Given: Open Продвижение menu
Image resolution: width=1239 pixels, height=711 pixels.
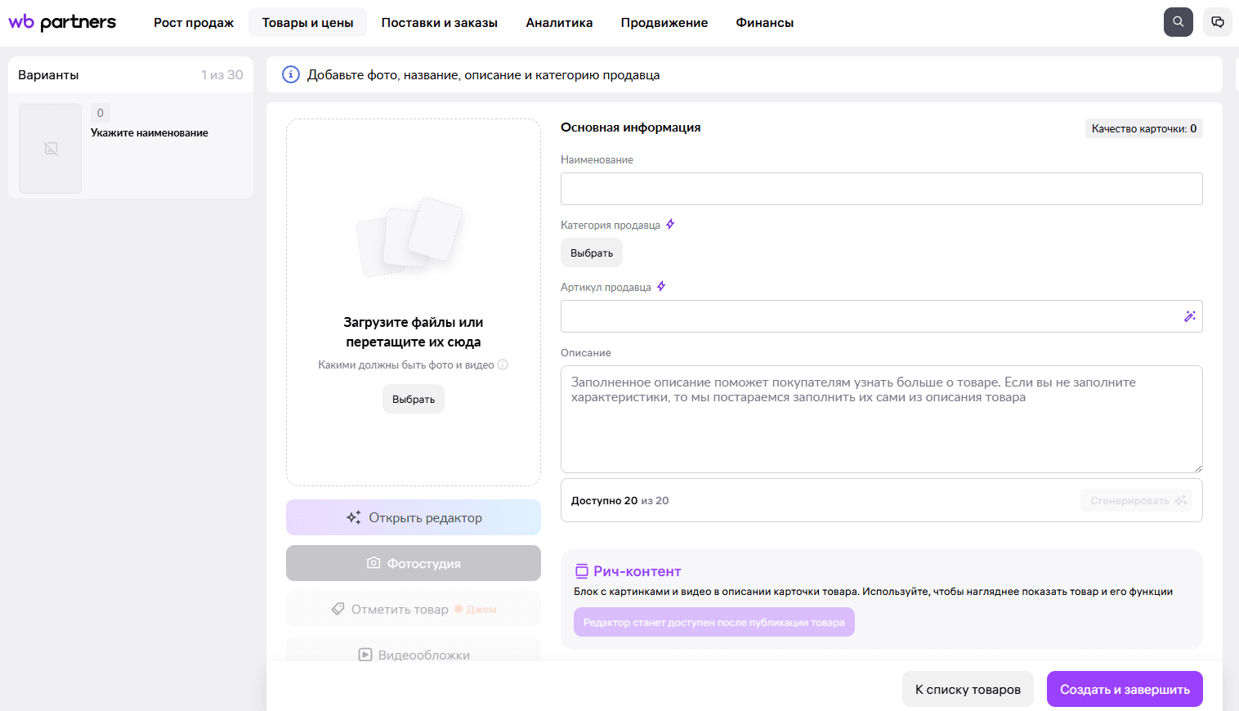Looking at the screenshot, I should [x=664, y=23].
